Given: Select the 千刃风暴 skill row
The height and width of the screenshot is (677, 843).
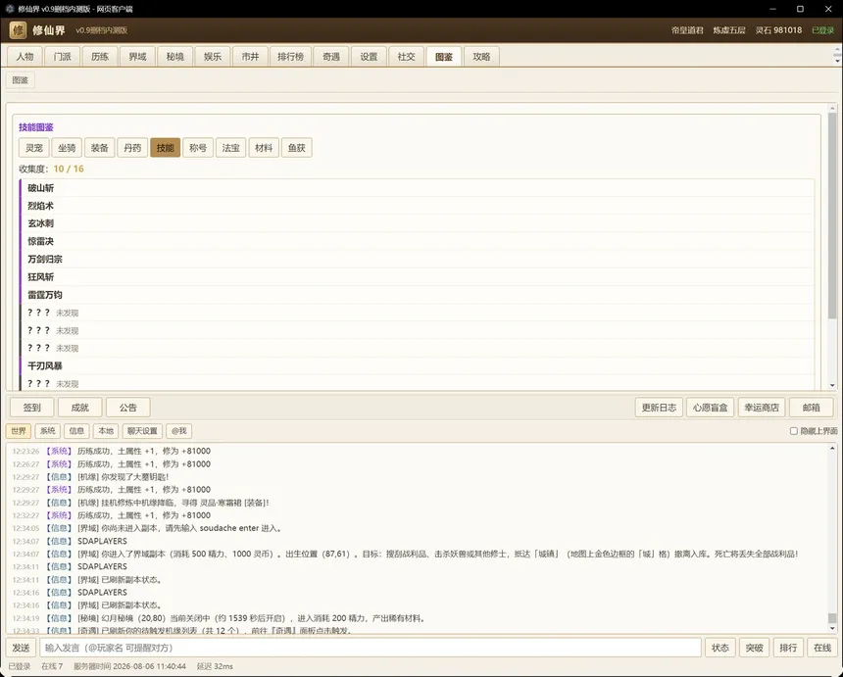Looking at the screenshot, I should 417,365.
